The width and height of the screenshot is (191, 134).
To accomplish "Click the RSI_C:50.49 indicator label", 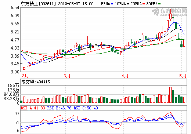I will 86,108.
